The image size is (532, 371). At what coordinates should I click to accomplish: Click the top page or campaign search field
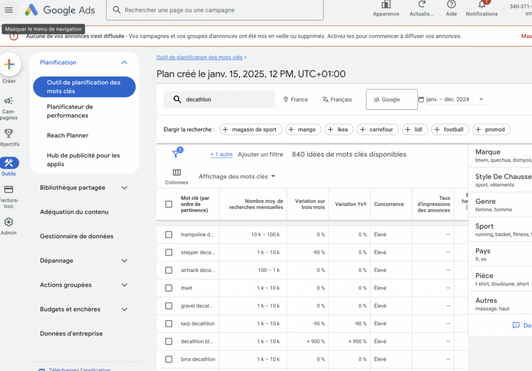click(215, 10)
